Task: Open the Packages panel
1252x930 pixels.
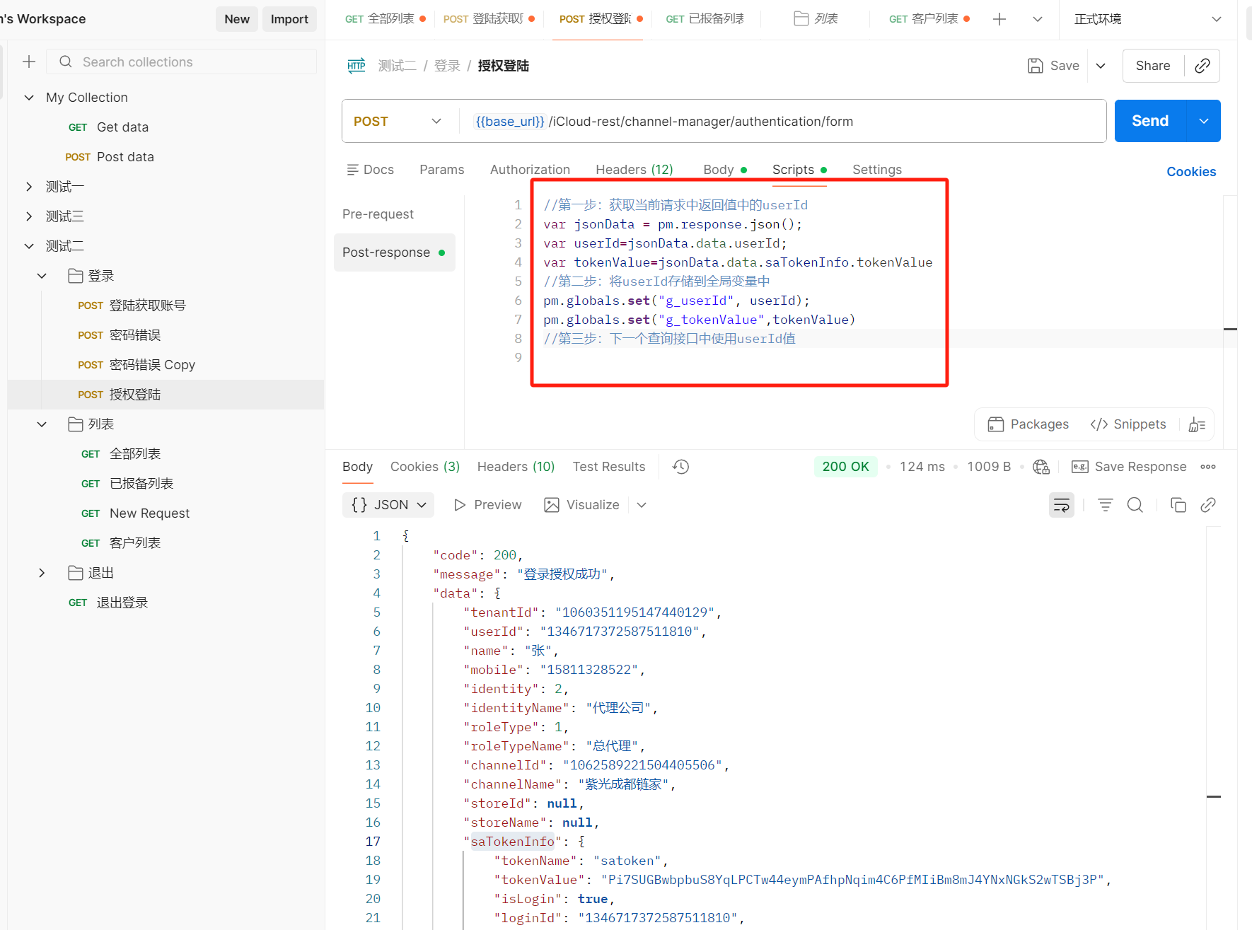Action: coord(1028,424)
